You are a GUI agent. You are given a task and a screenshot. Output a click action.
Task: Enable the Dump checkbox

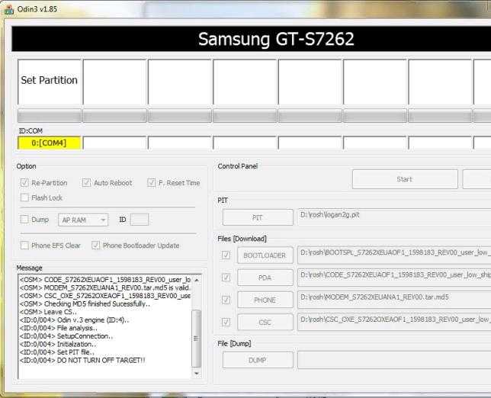click(x=24, y=219)
